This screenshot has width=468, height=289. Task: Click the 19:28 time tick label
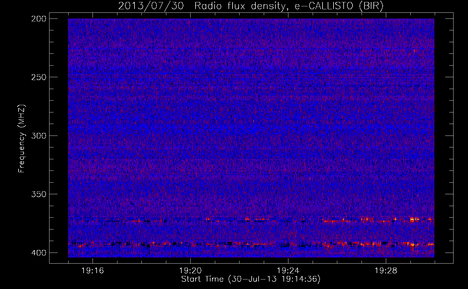[386, 271]
